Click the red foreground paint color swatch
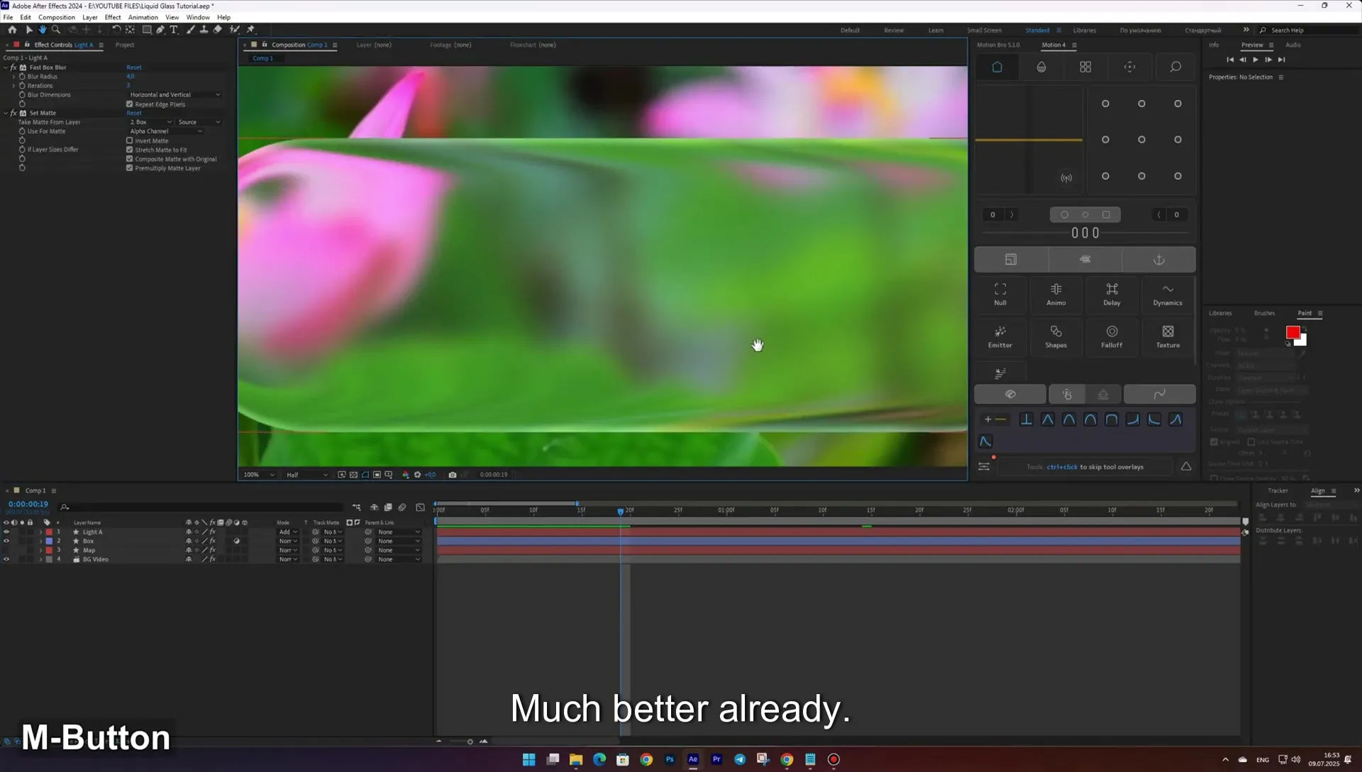Viewport: 1362px width, 772px height. (1292, 332)
